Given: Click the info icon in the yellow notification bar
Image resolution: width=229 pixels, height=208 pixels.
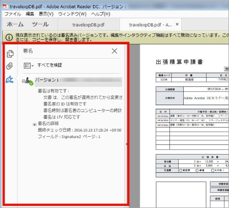Looking at the screenshot, I should [9, 37].
